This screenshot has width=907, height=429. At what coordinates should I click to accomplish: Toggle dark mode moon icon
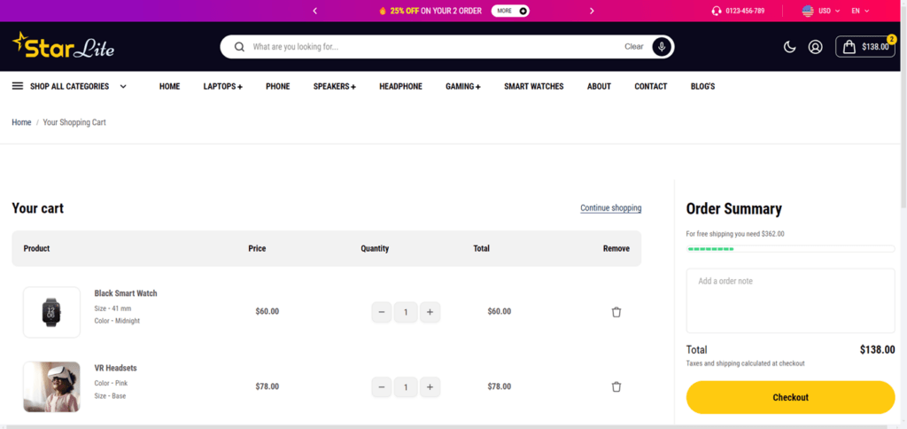pyautogui.click(x=789, y=47)
